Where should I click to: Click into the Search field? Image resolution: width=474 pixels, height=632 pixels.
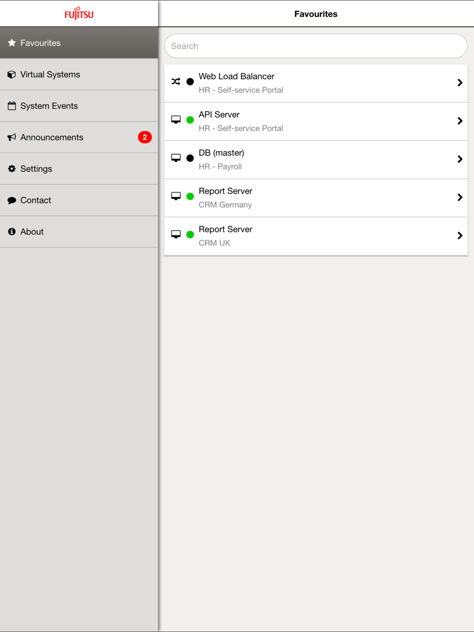point(316,46)
